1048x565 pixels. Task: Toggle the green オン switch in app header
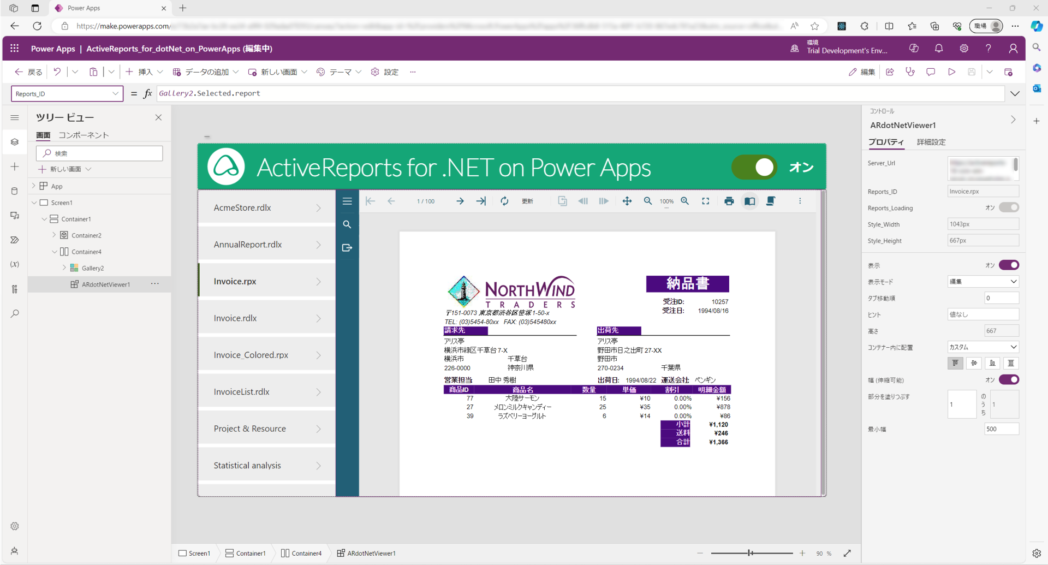pos(754,167)
